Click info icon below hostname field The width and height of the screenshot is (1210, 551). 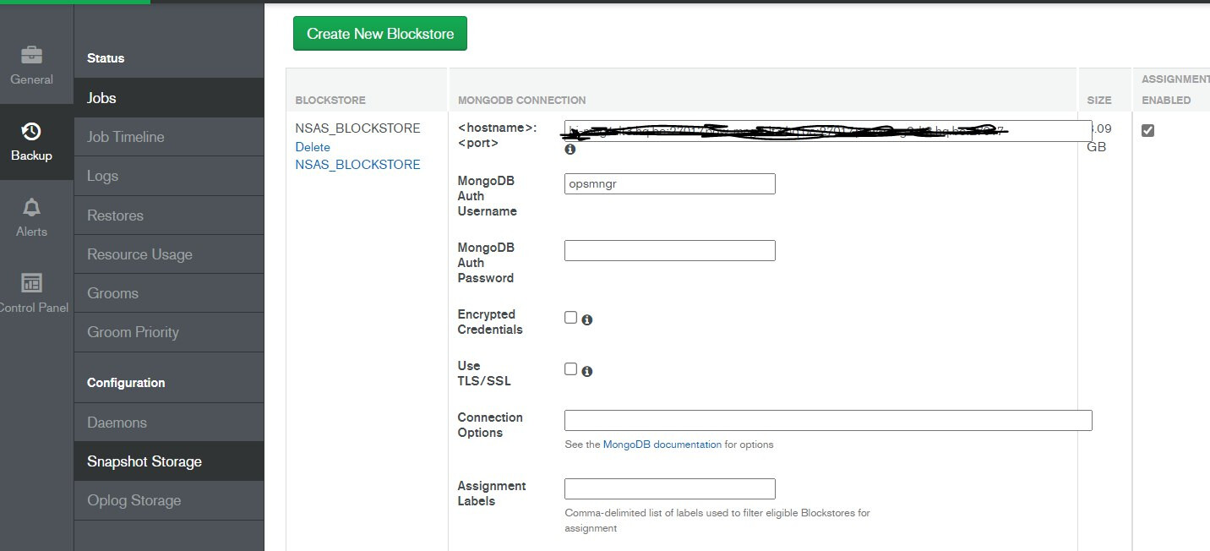pos(570,150)
